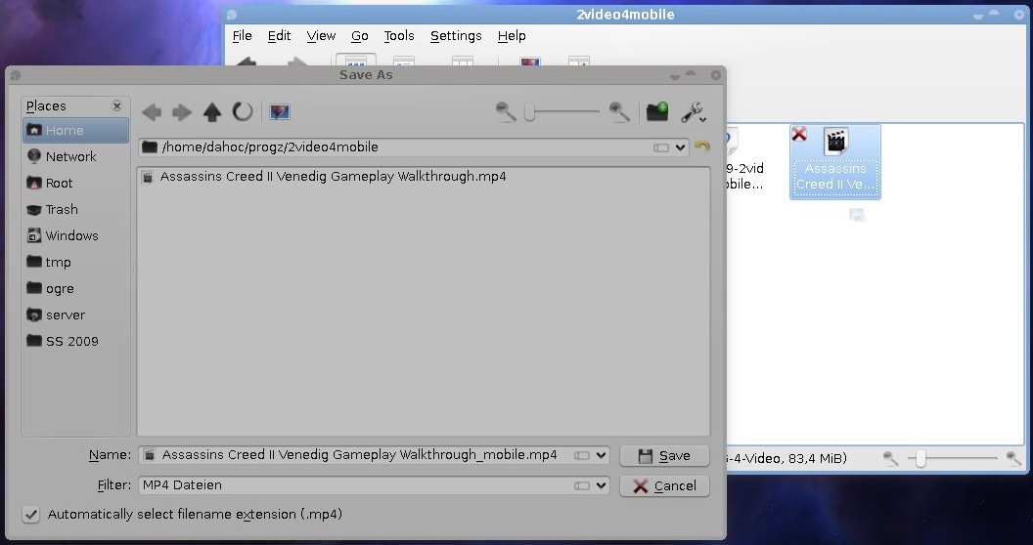Click red X deselect mark on video file
1033x545 pixels.
click(x=799, y=134)
